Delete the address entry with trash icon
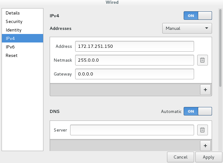 click(x=202, y=60)
